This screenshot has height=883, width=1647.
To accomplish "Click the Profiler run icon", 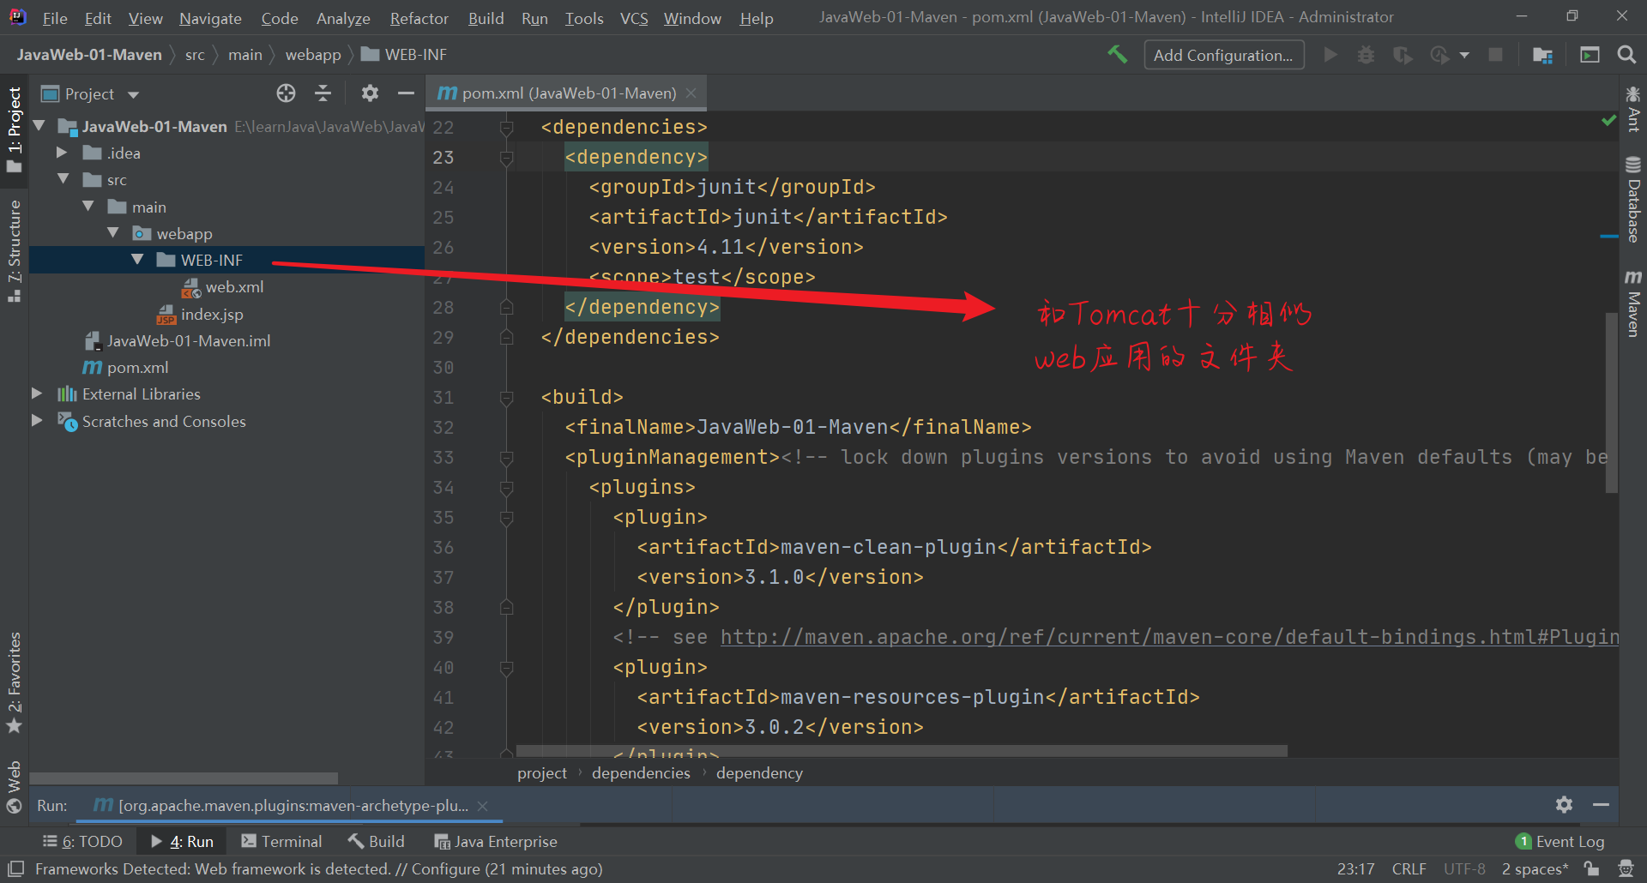I will pyautogui.click(x=1439, y=55).
